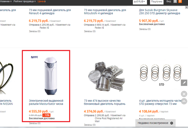
Task: Click the pencil edit floating icon
Action: point(184,83)
